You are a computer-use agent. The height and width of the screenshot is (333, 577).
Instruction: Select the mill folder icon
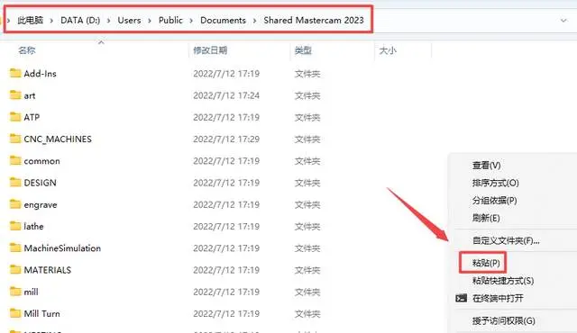click(15, 292)
